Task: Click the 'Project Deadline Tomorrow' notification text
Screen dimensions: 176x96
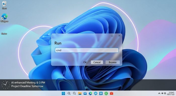Action: tap(27, 86)
